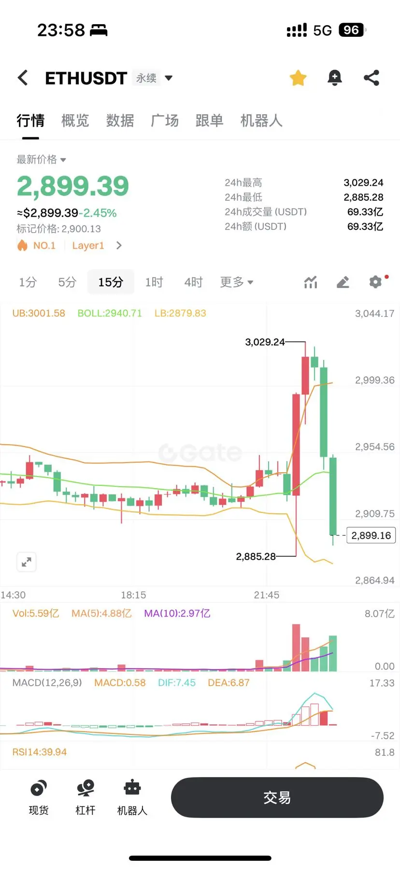The image size is (400, 869).
Task: Tap the back arrow icon
Action: pyautogui.click(x=23, y=78)
